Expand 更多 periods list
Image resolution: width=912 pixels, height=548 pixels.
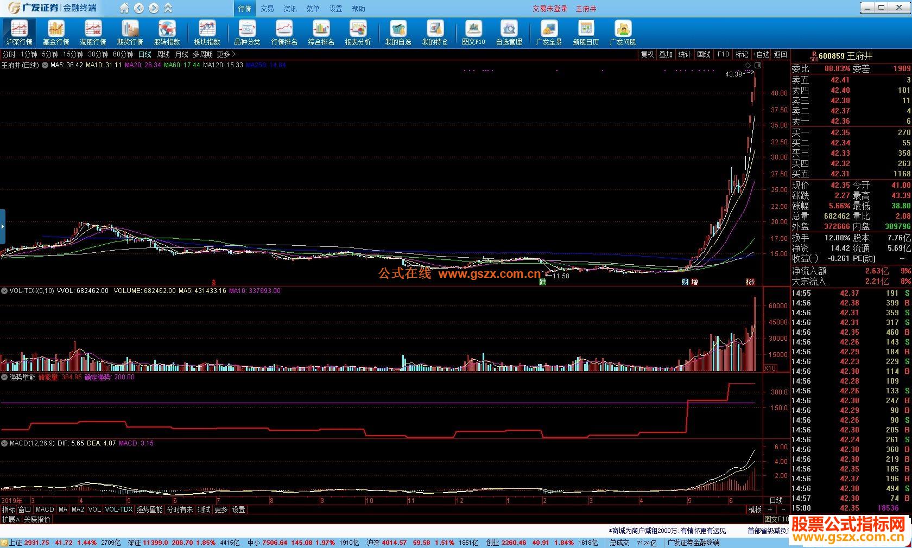226,54
